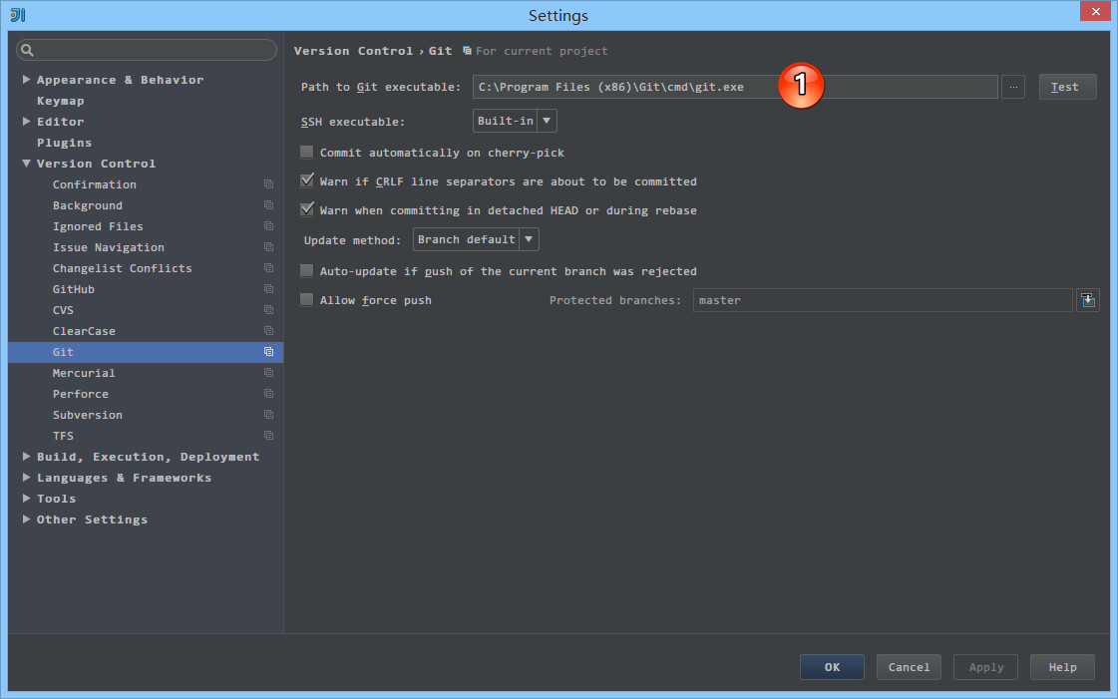This screenshot has height=699, width=1118.
Task: Click the project-level icon next to Subversion
Action: click(268, 415)
